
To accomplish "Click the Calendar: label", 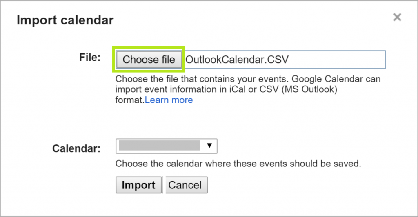I will 76,148.
